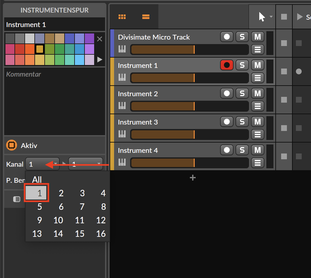Image resolution: width=311 pixels, height=278 pixels.
Task: Choose All from the channel list
Action: pyautogui.click(x=37, y=180)
